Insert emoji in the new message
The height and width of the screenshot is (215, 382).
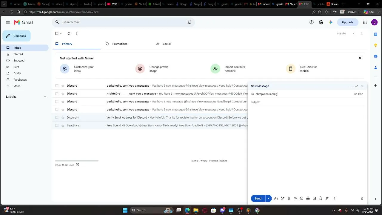point(302,198)
